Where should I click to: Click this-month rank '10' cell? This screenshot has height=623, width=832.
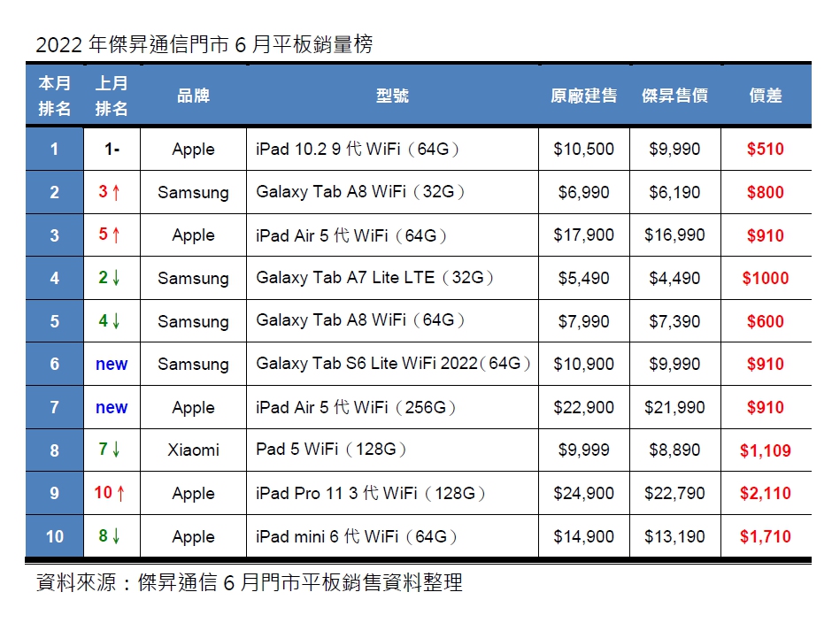pos(54,536)
